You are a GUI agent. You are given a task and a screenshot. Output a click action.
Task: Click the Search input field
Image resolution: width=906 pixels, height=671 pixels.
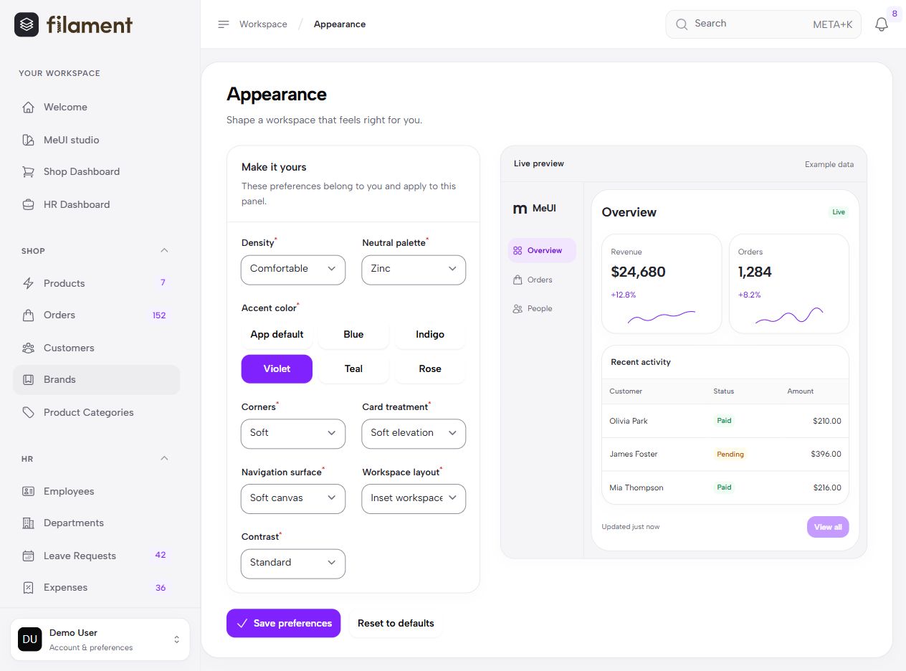click(x=763, y=24)
